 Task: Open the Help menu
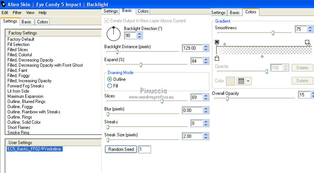pos(42,13)
